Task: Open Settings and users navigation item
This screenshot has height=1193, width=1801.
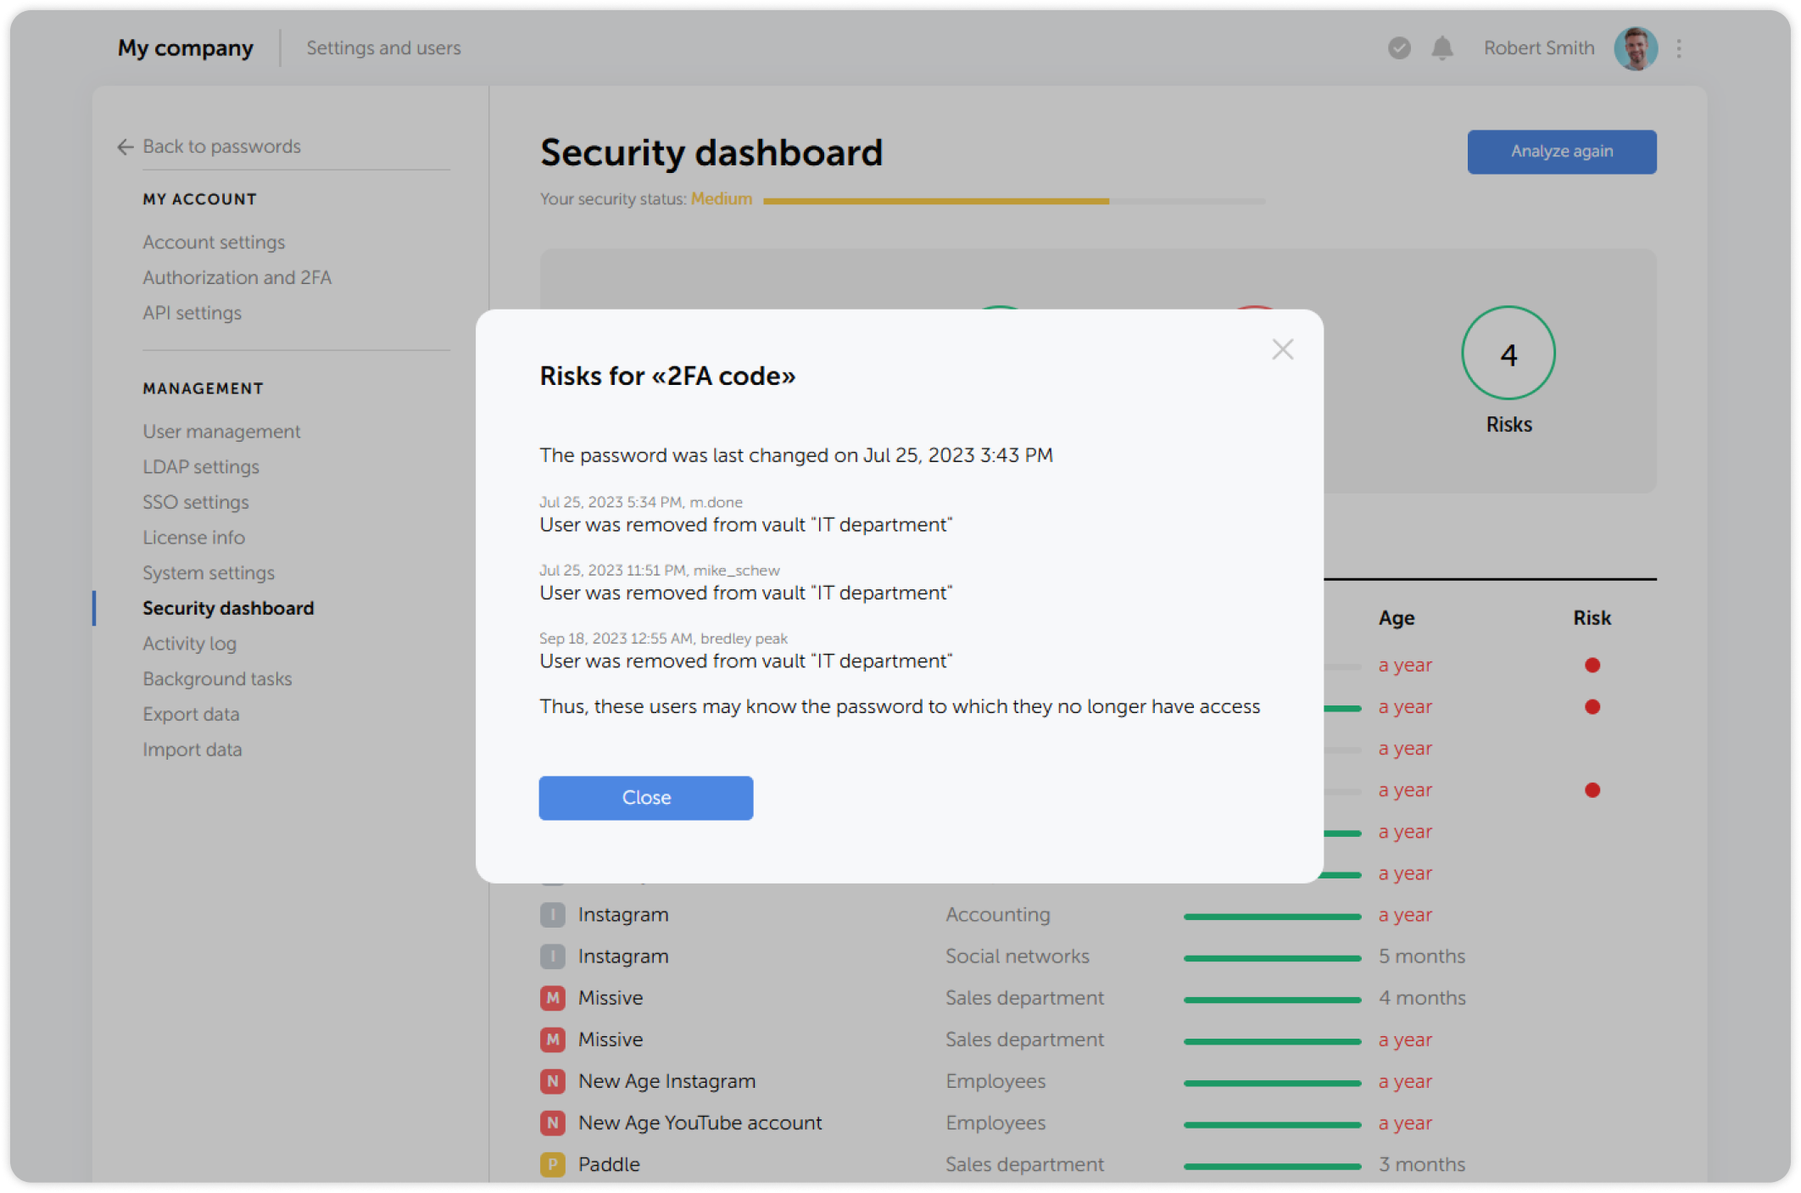Action: [x=383, y=48]
